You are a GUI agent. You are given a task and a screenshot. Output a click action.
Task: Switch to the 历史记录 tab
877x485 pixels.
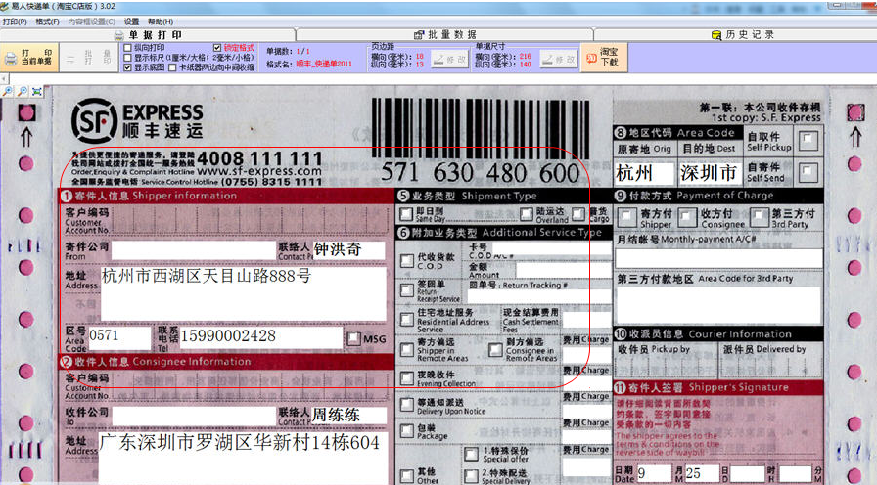tap(743, 34)
